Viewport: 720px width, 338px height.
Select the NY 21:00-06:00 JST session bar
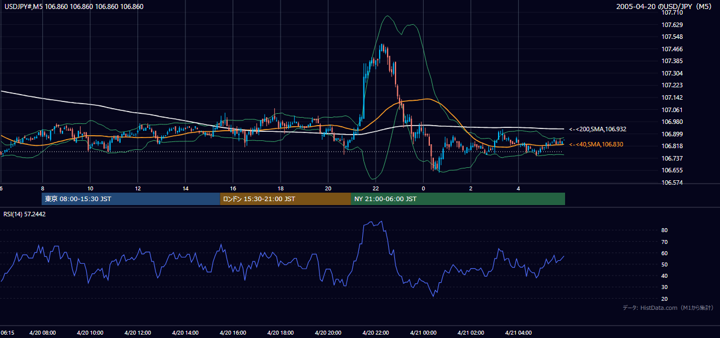coord(458,199)
